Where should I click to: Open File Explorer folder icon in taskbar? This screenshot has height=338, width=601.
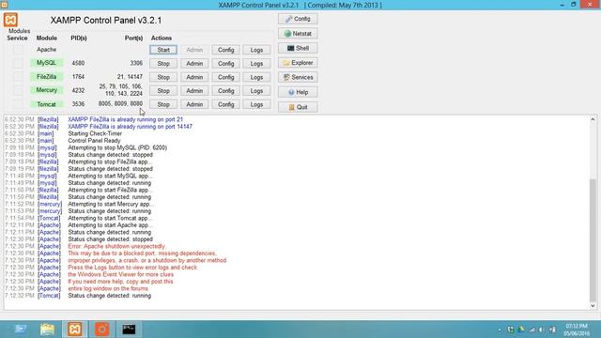click(x=48, y=330)
